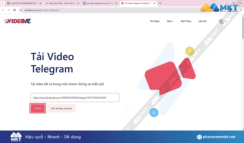Switch to PLAN SEO PHANMEMMKT.NET tab

24,3
